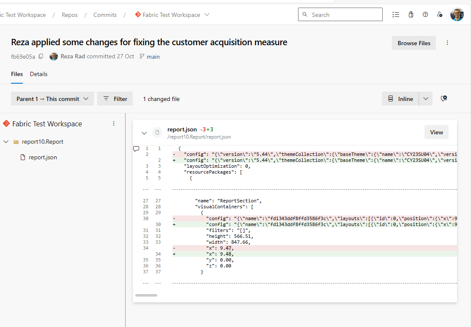This screenshot has height=327, width=471.
Task: Open the help question mark icon
Action: tap(425, 15)
